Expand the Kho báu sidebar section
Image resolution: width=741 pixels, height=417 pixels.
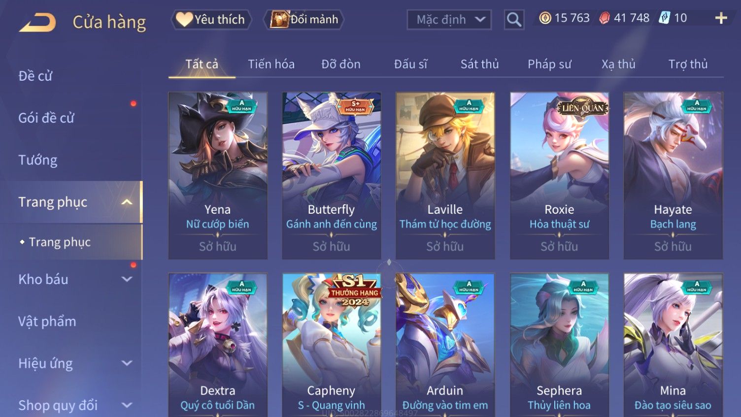[x=127, y=279]
